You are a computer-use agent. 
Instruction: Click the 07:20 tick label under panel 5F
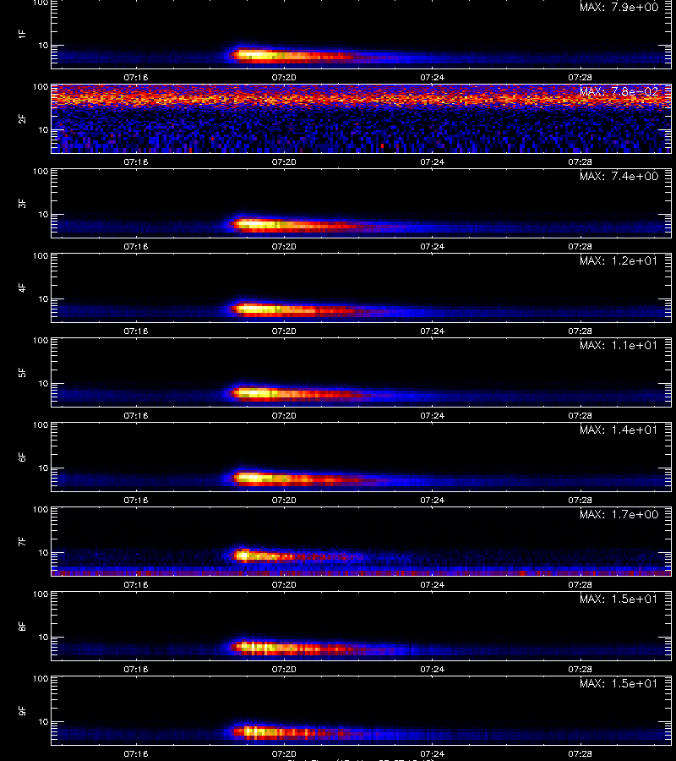[284, 415]
